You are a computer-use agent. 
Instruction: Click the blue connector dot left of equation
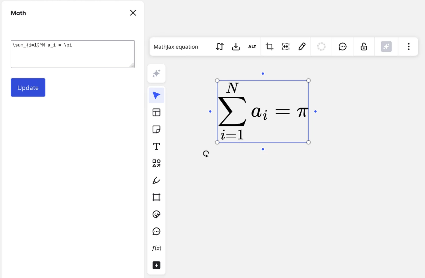tap(210, 111)
